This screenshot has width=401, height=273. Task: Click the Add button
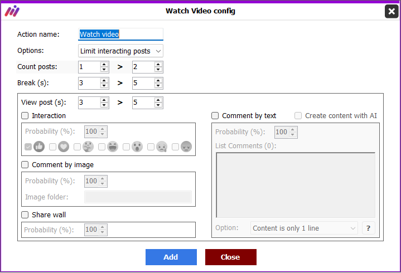171,257
